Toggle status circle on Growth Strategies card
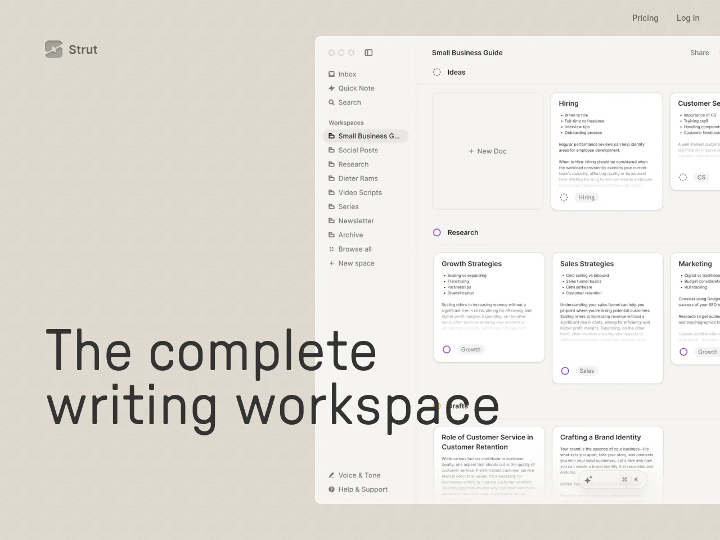The image size is (720, 540). 447,349
